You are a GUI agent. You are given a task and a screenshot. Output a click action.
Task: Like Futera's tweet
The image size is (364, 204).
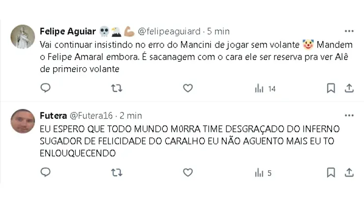[188, 173]
